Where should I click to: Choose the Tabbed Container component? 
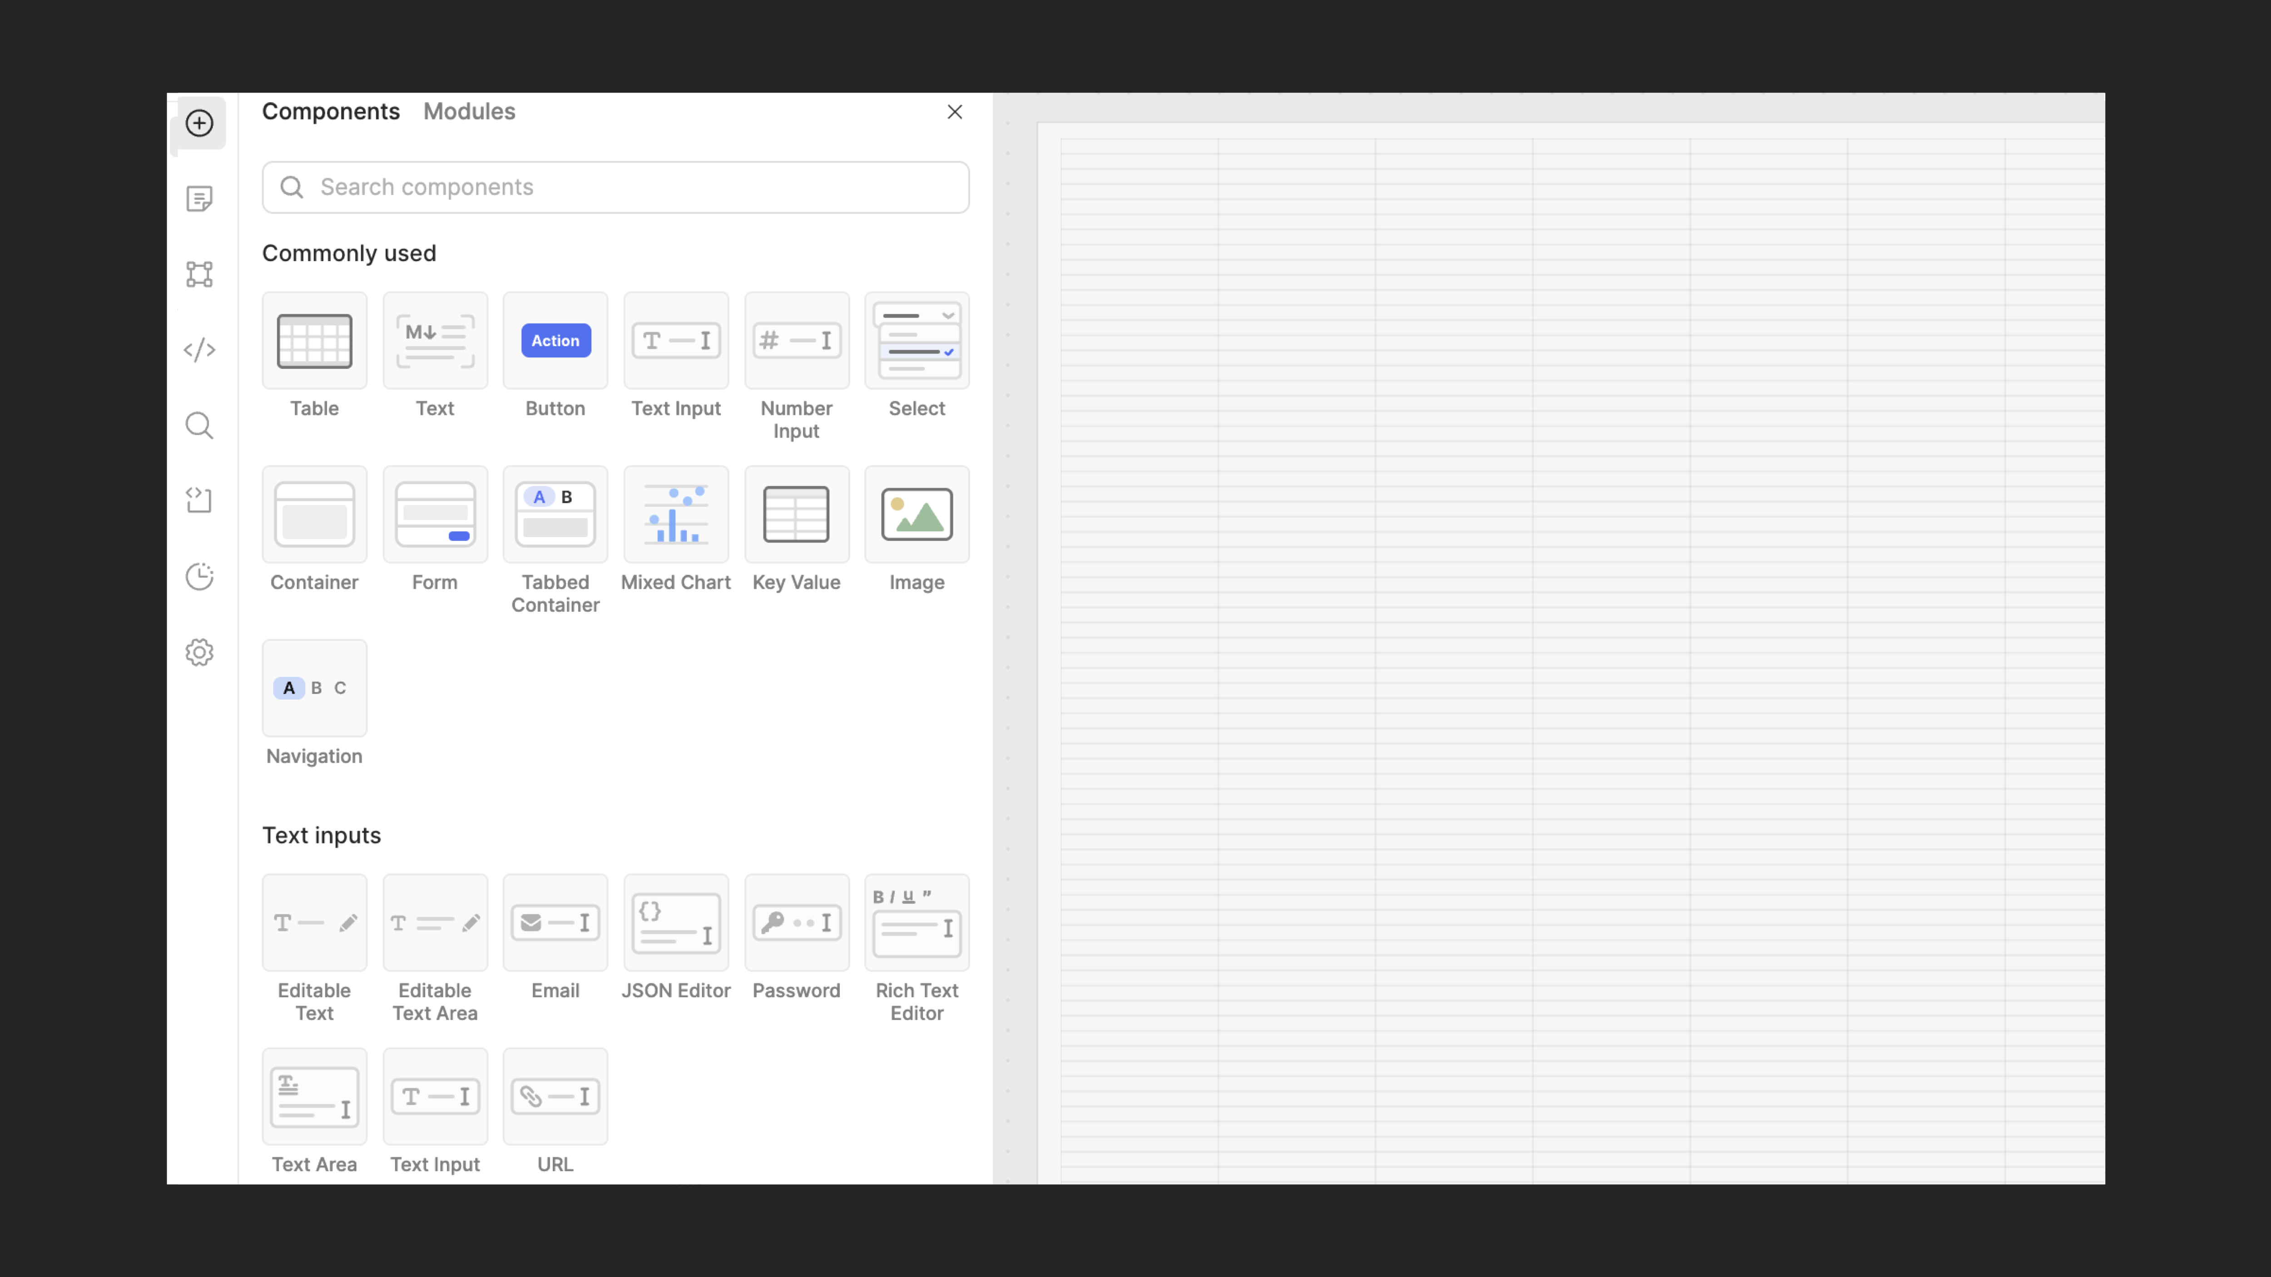pyautogui.click(x=555, y=515)
